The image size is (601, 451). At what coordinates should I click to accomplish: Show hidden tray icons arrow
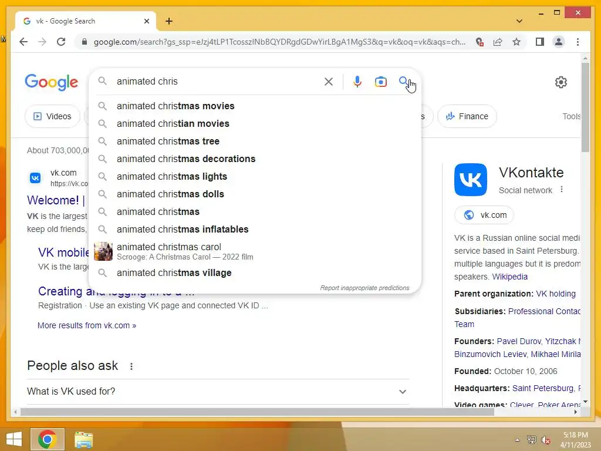(517, 440)
